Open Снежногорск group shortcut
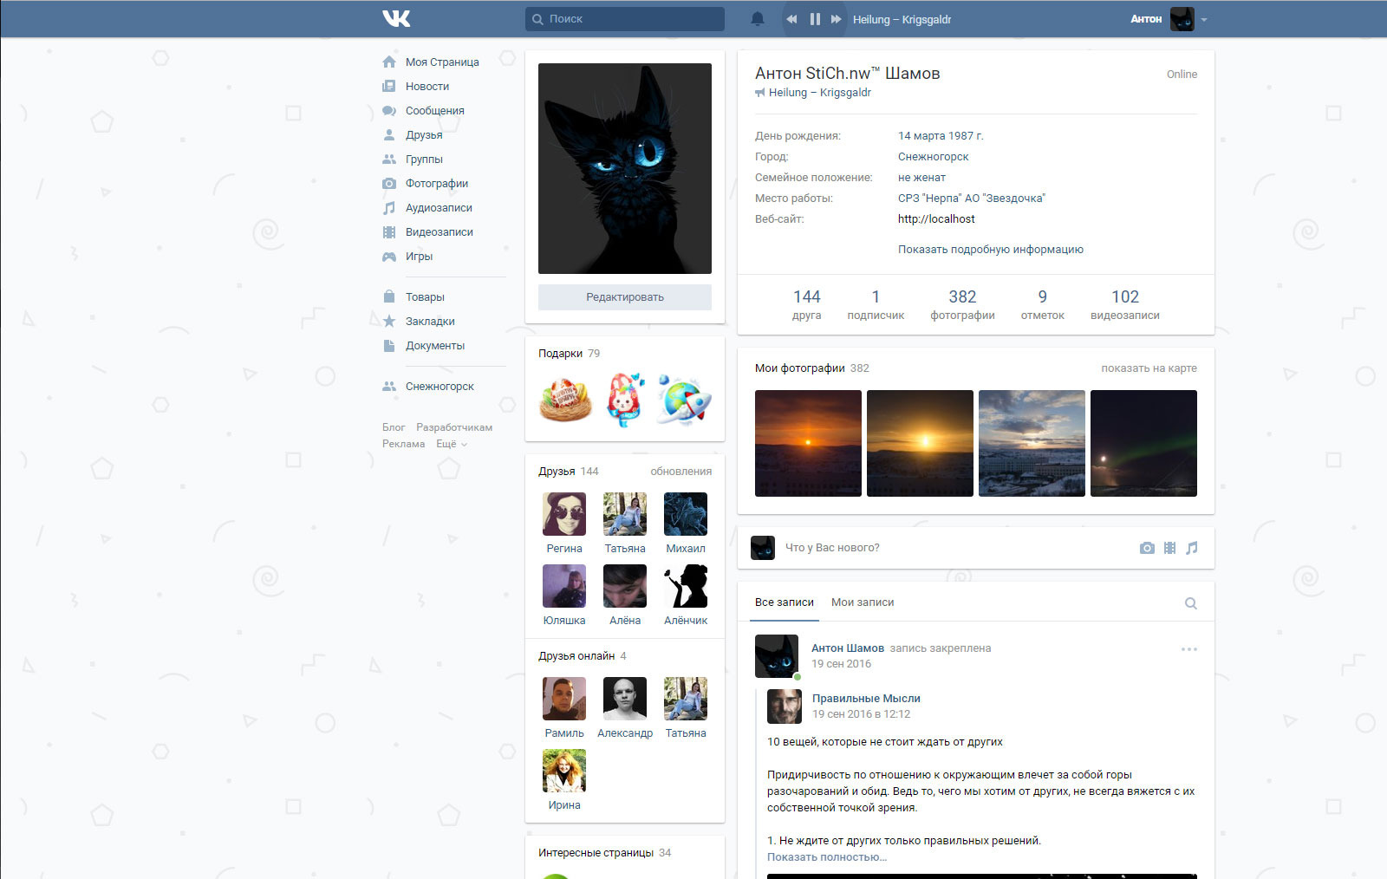This screenshot has height=879, width=1387. 440,387
